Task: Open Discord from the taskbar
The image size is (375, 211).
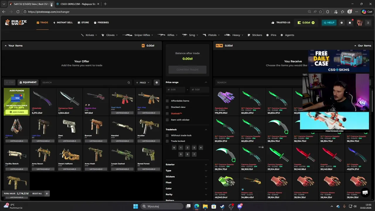Action: click(240, 206)
